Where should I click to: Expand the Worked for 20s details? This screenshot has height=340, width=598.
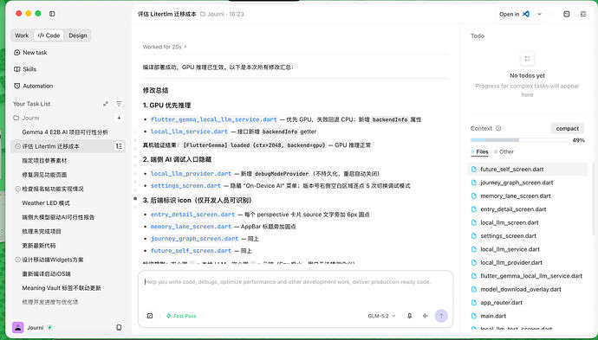[x=165, y=47]
